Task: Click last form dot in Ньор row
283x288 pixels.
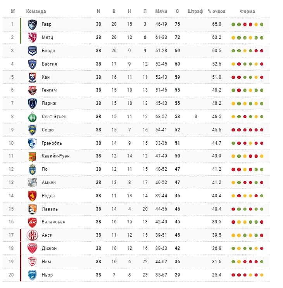Action: pos(262,275)
